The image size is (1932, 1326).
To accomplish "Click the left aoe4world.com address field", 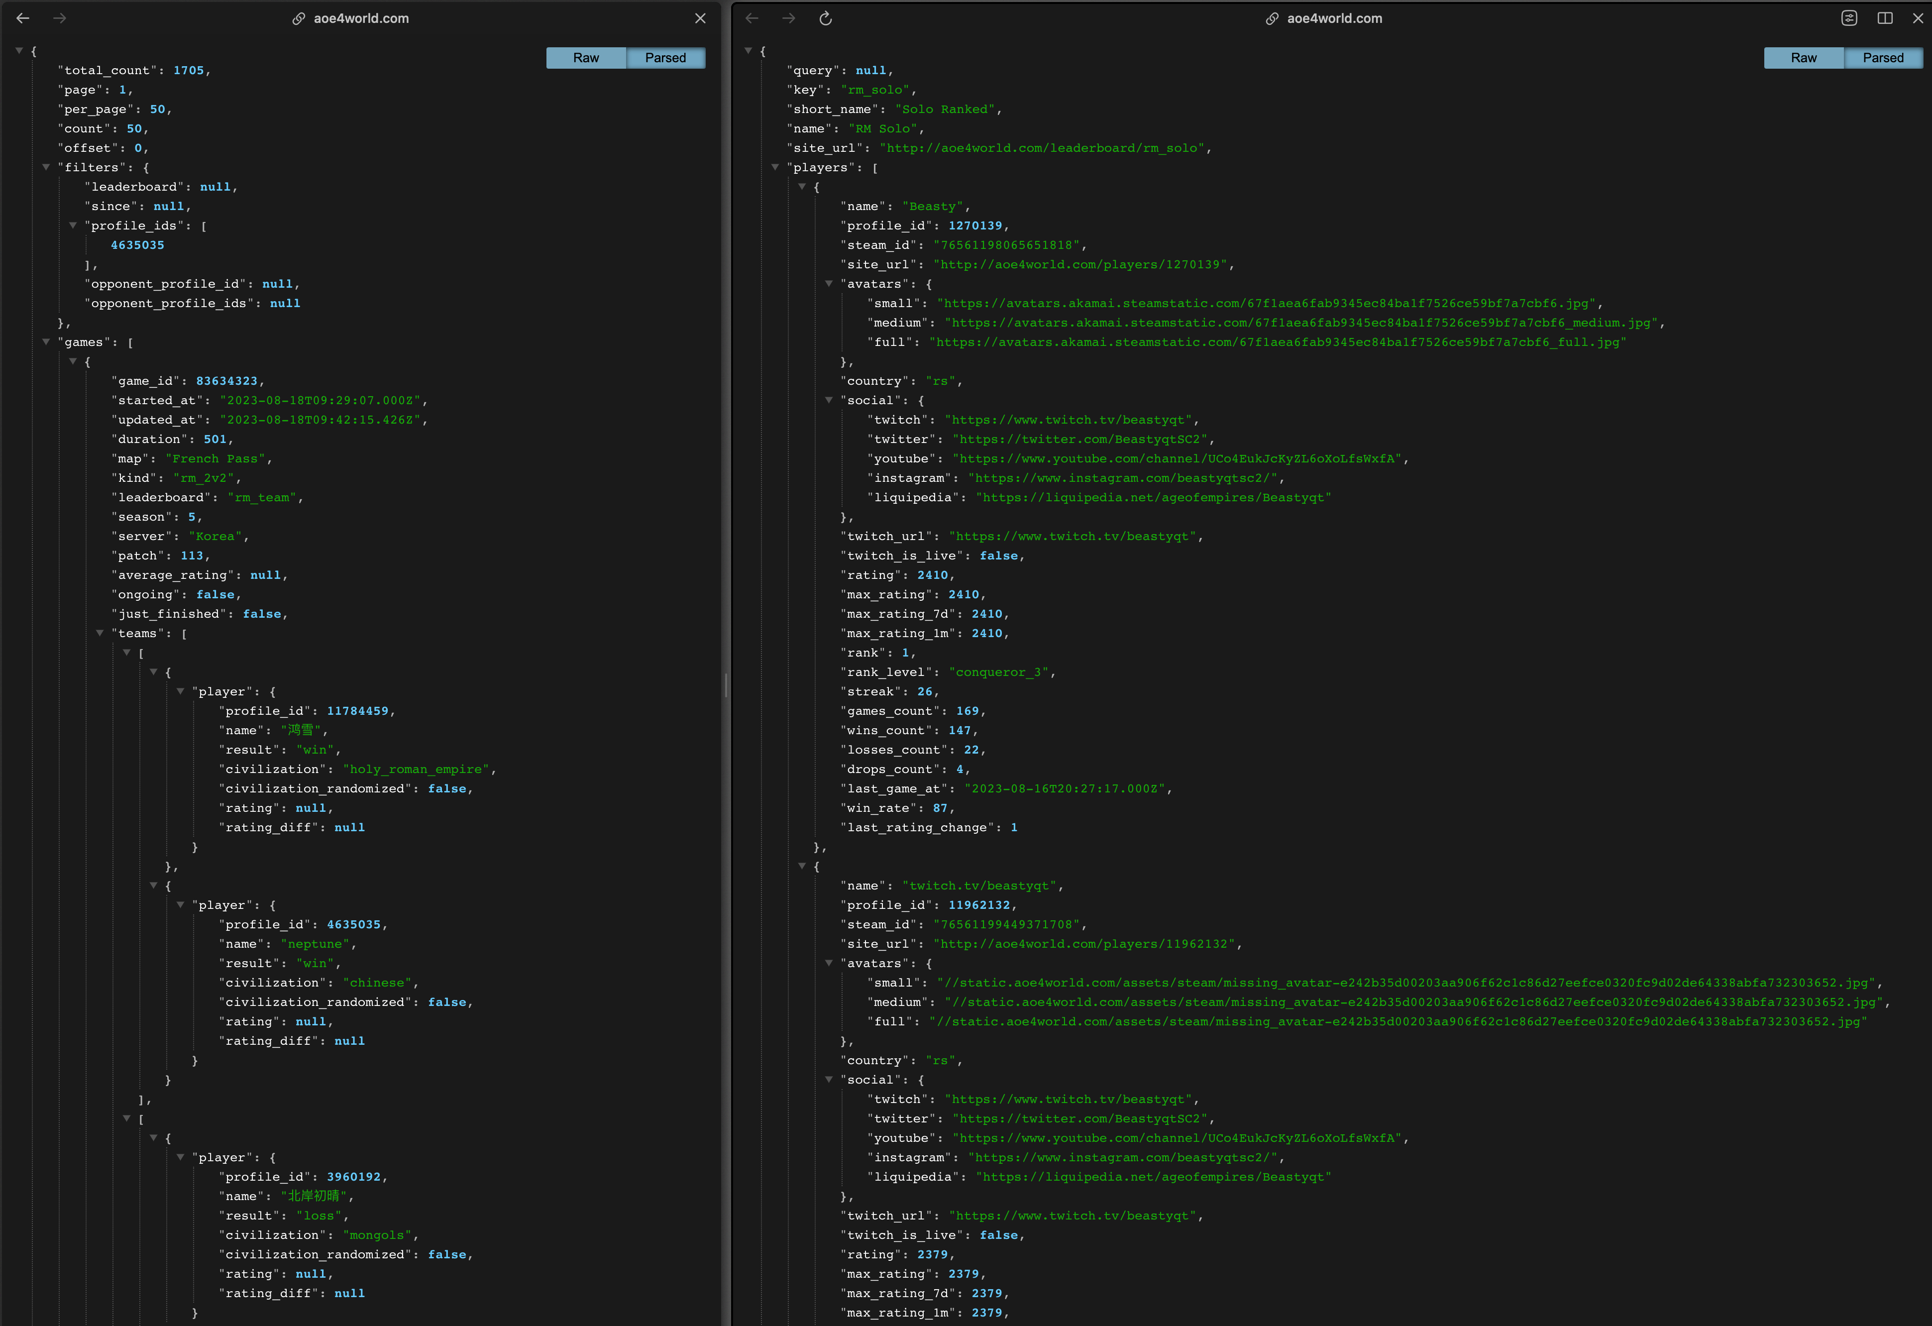I will (x=361, y=18).
